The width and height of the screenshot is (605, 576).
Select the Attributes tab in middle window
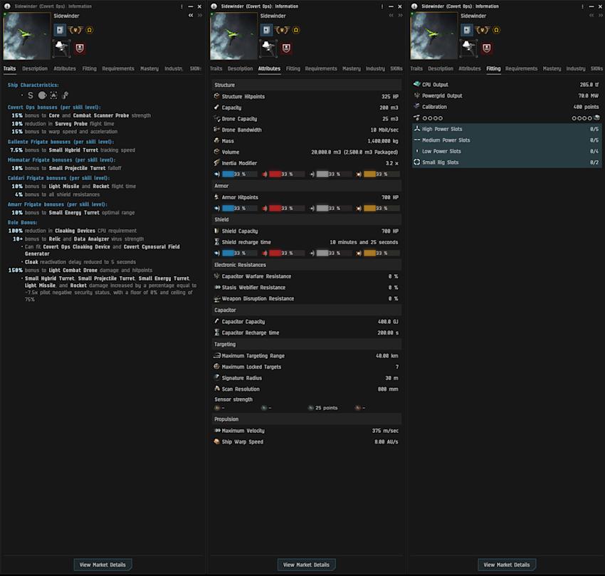click(x=269, y=68)
